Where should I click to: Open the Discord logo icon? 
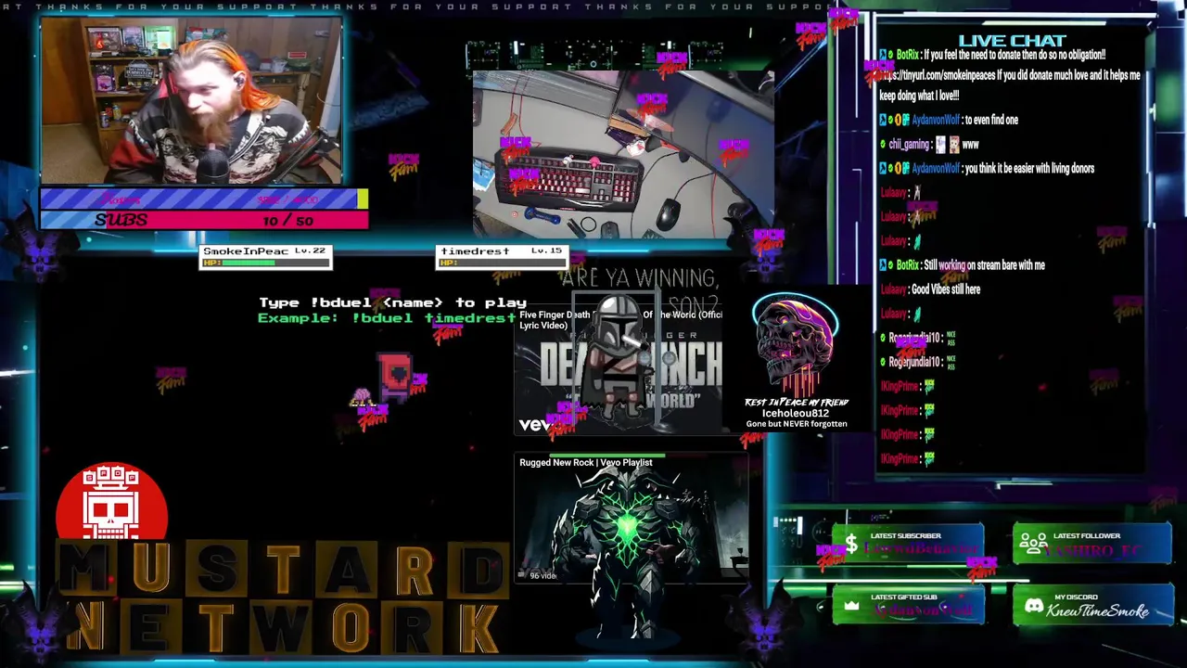click(1033, 606)
